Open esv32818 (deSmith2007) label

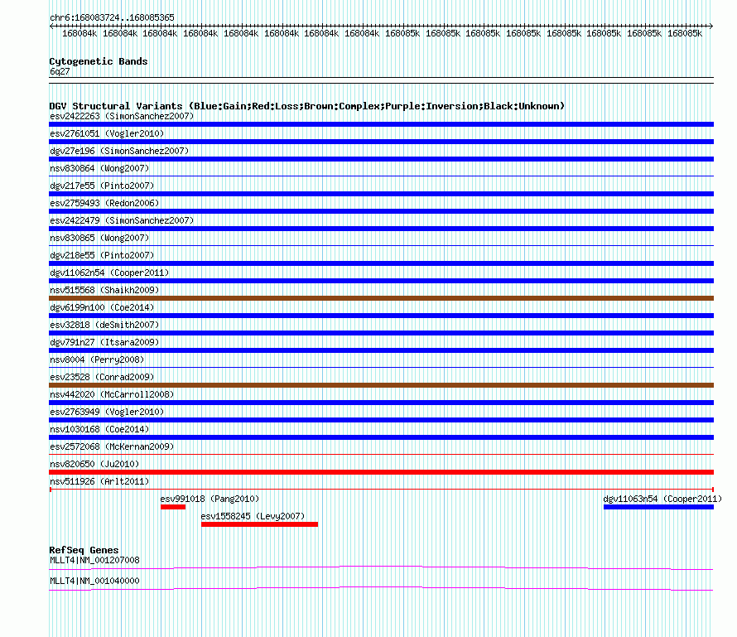(104, 325)
